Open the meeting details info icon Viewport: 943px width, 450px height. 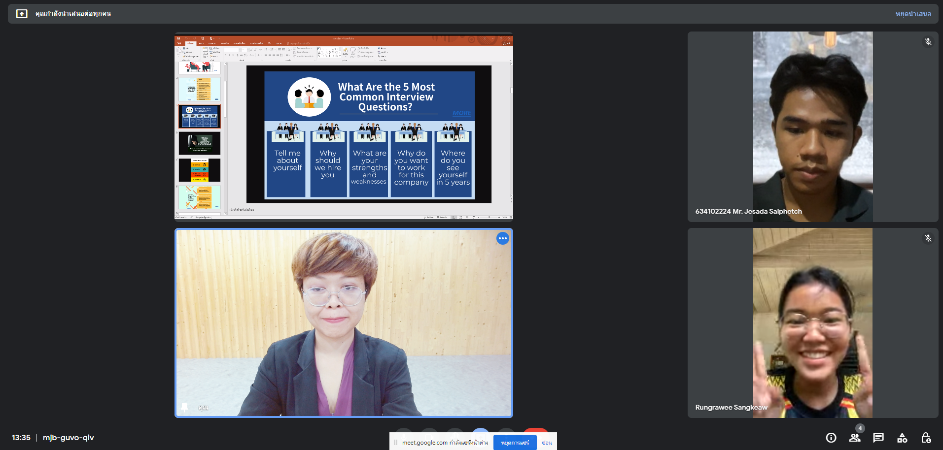(831, 438)
